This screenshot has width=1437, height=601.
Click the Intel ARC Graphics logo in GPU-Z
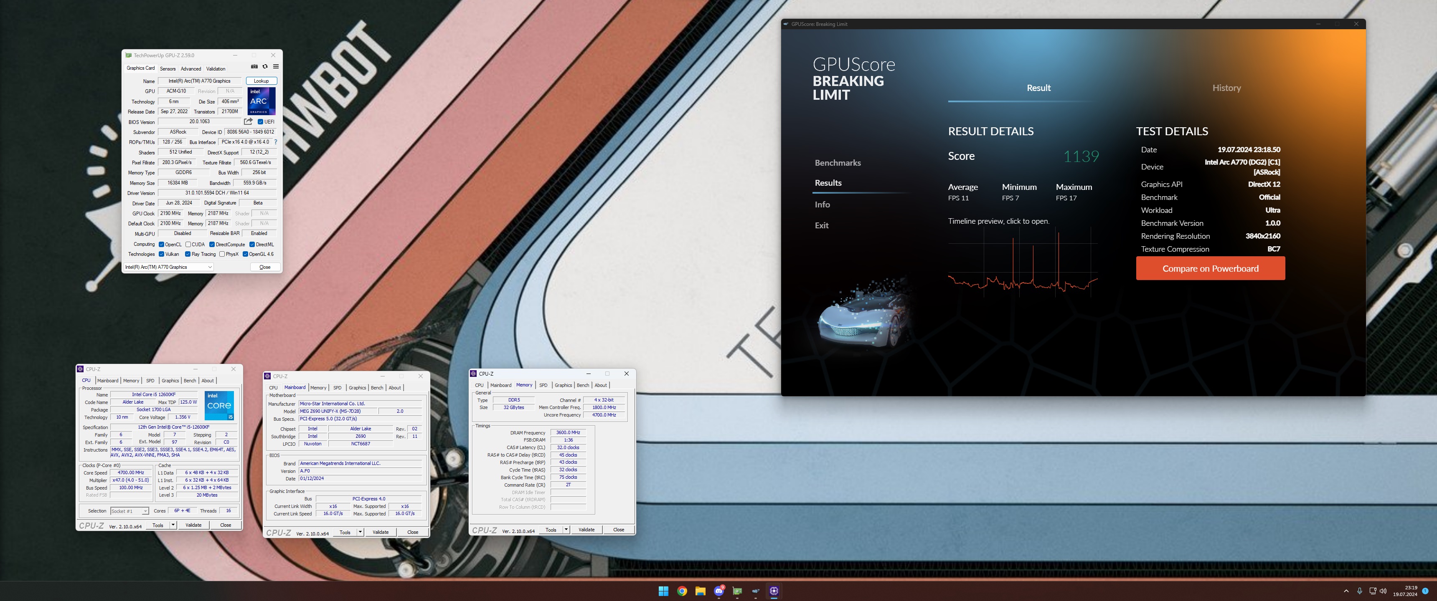[x=262, y=101]
